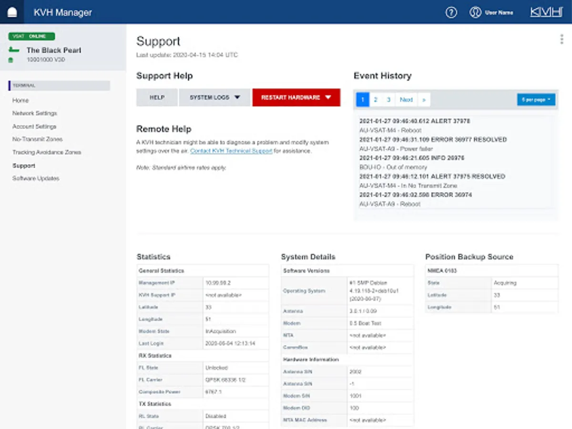Open Network Settings page
This screenshot has height=429, width=572.
pos(35,113)
